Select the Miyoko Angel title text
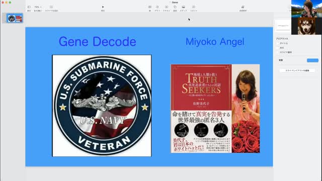Viewport: 322px width, 181px height. 215,42
